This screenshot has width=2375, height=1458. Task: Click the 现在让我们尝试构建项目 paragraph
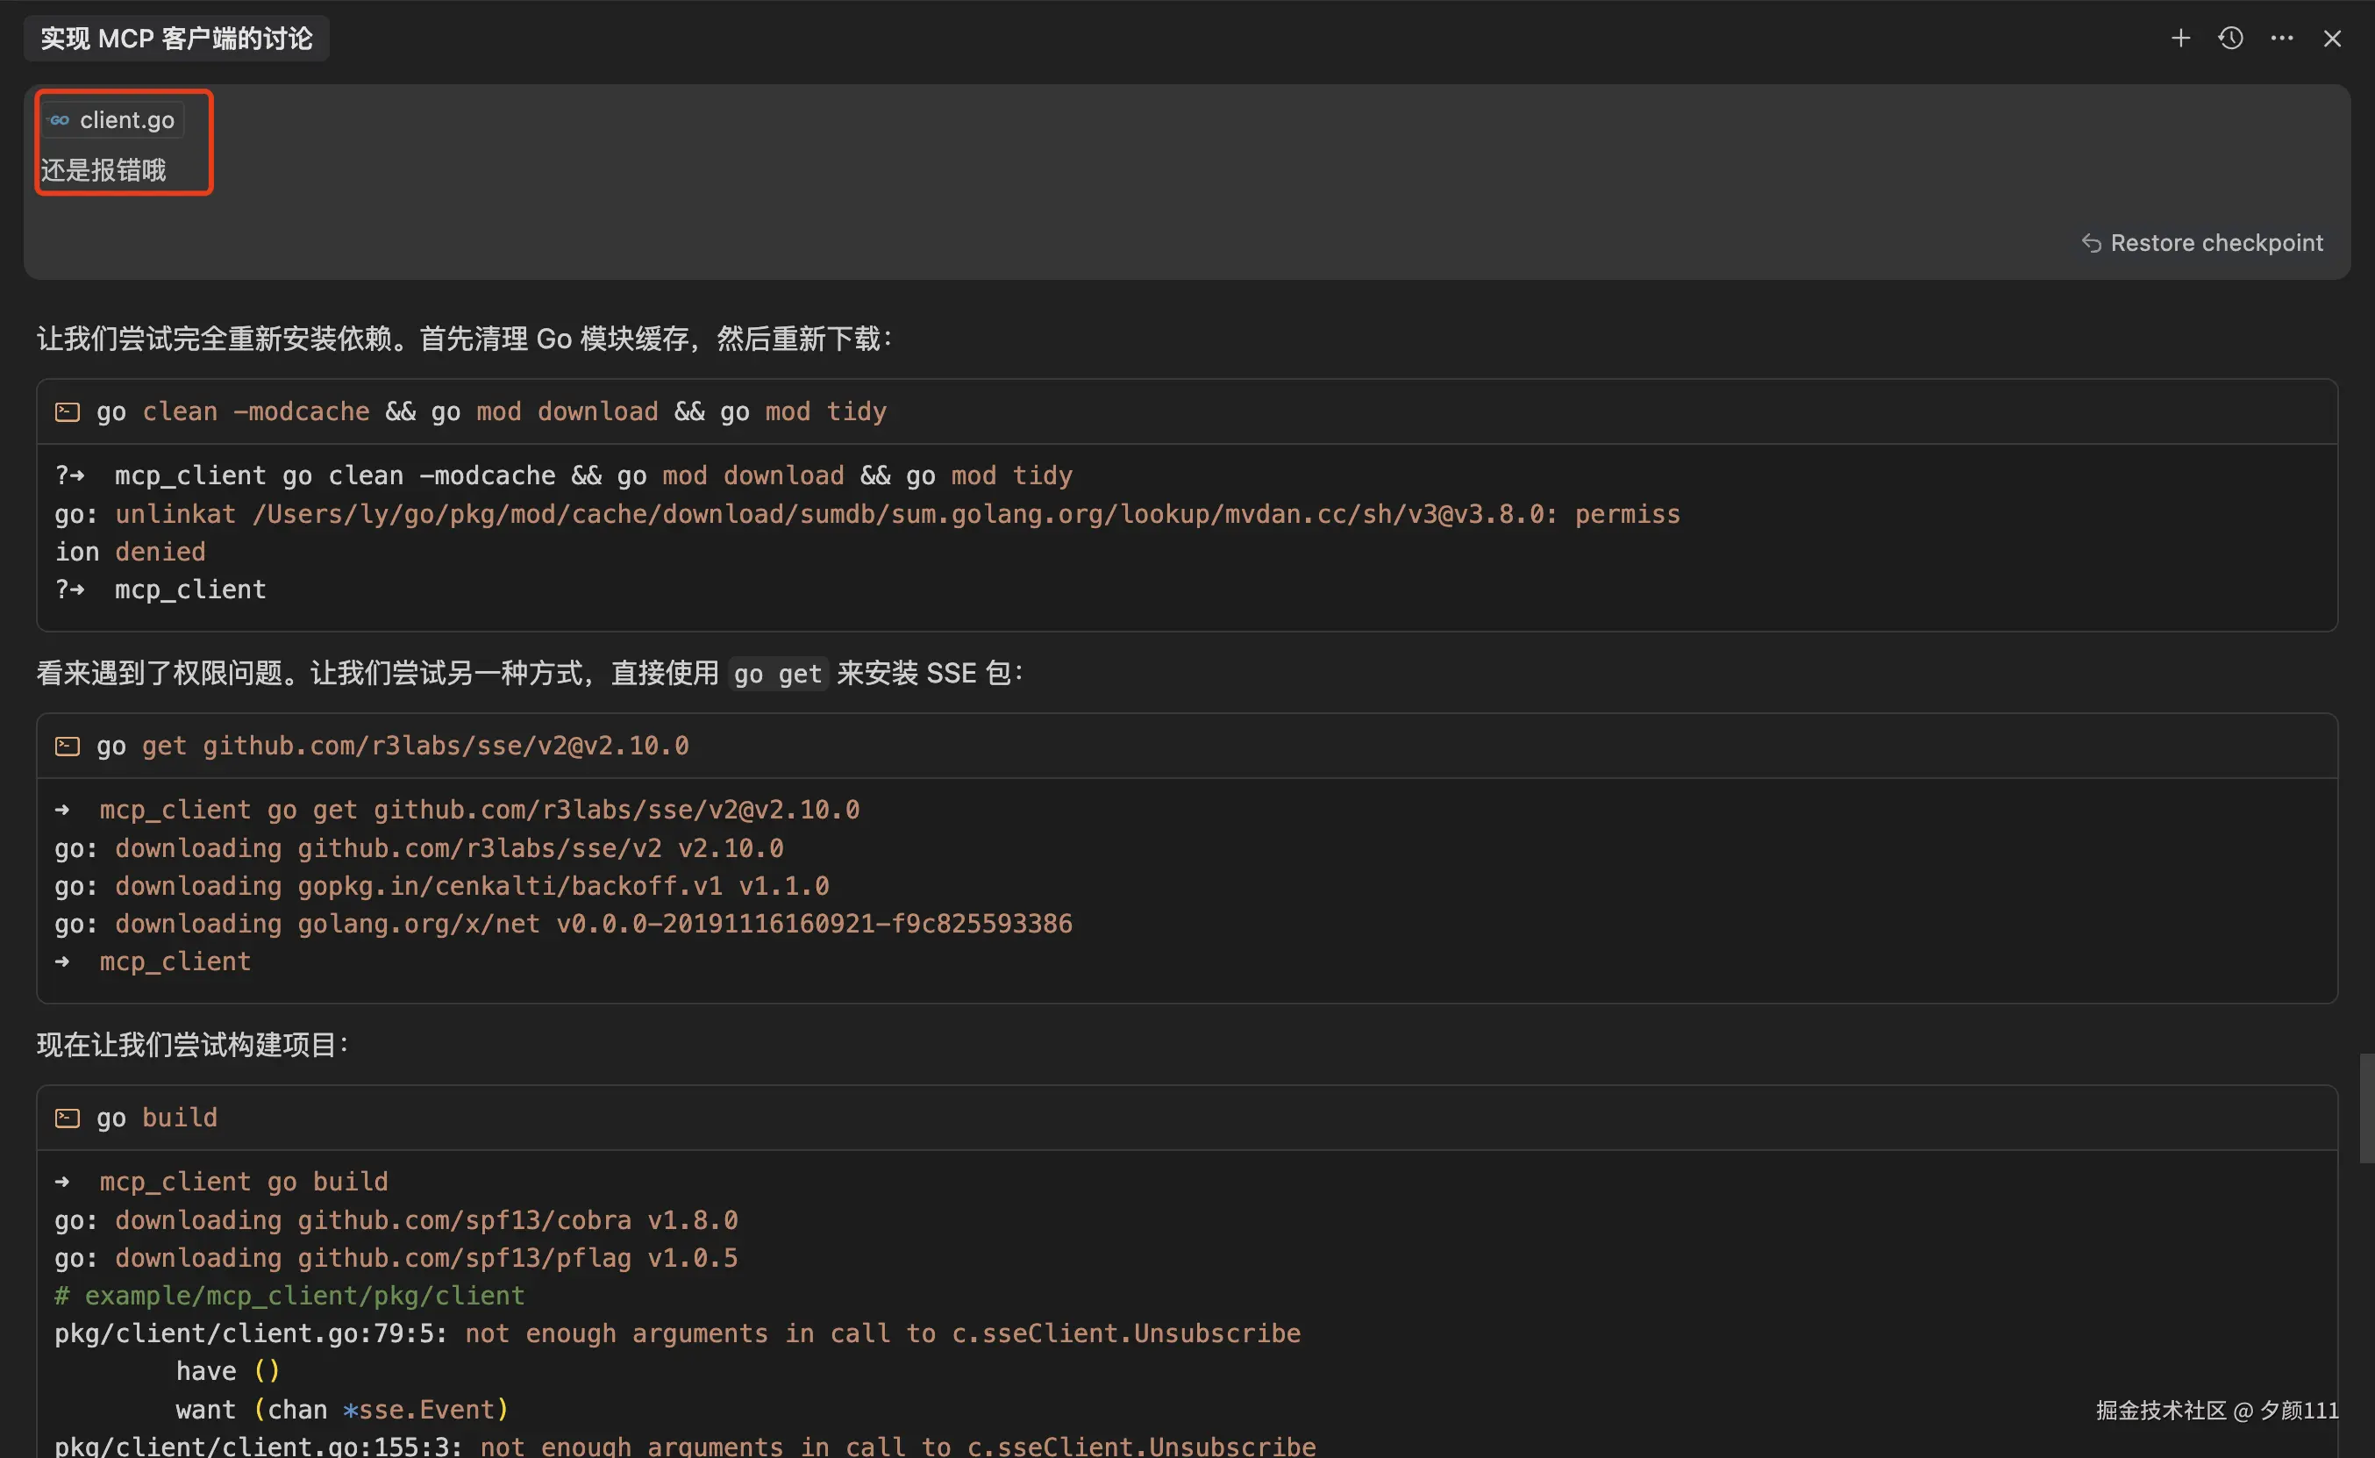(193, 1044)
